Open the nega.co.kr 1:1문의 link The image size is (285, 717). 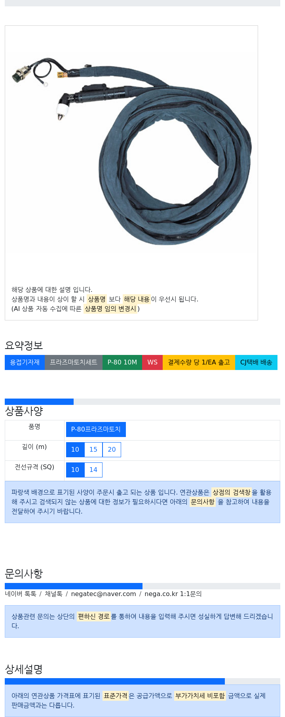coord(173,594)
